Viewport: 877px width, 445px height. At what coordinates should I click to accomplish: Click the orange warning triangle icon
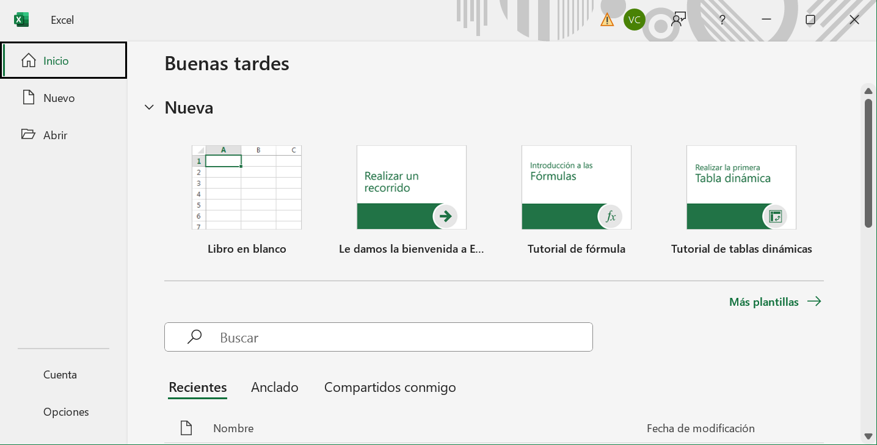point(606,20)
